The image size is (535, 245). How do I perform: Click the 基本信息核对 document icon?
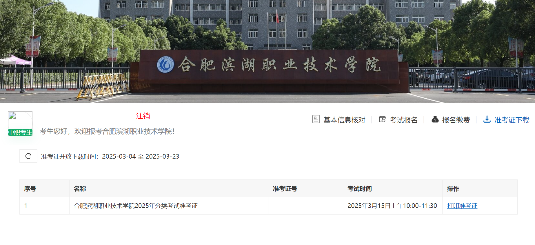coord(316,119)
